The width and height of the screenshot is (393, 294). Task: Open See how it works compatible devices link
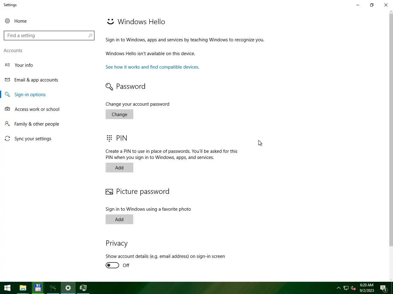click(152, 67)
